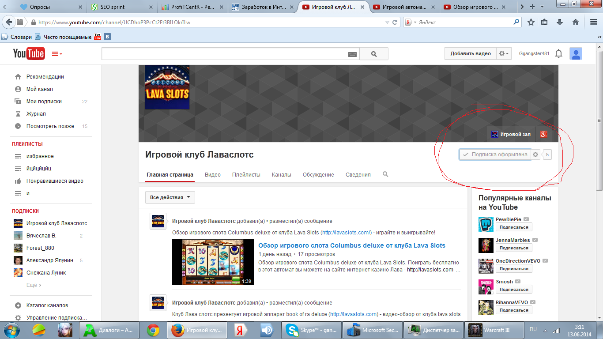Bookmark this page with the star
Screen dimensions: 603x339
tap(531, 22)
